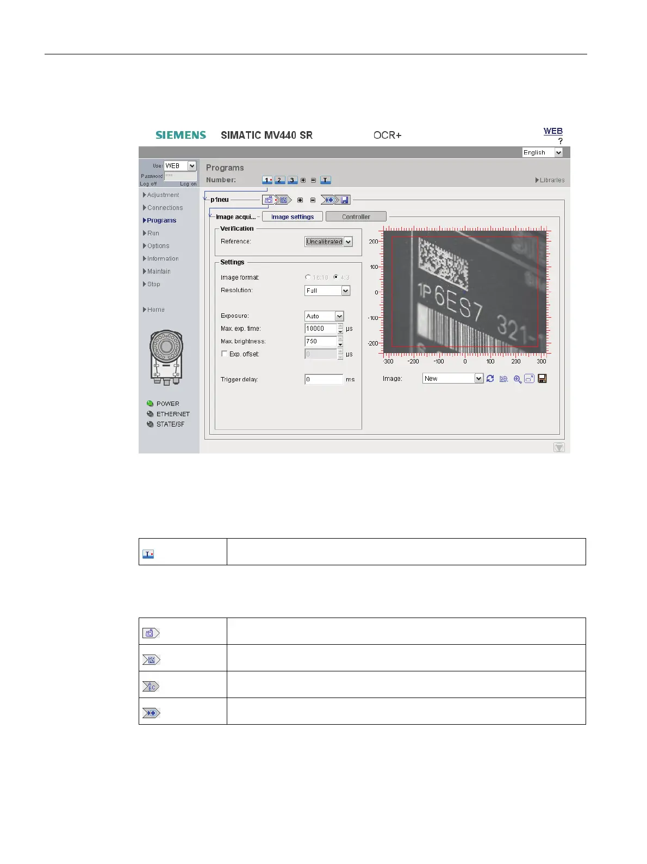Screen dimensions: 647x864
Task: Open the T program button
Action: pos(325,180)
